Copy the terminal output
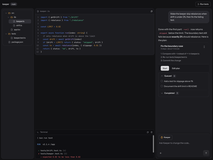 tap(148, 132)
